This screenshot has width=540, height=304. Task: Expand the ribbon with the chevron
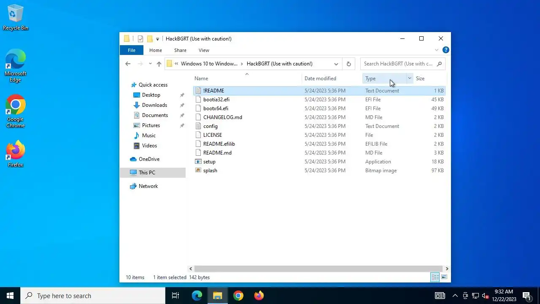tap(437, 50)
